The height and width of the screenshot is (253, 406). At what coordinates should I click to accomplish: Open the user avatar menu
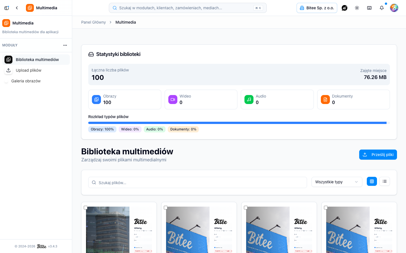[394, 8]
